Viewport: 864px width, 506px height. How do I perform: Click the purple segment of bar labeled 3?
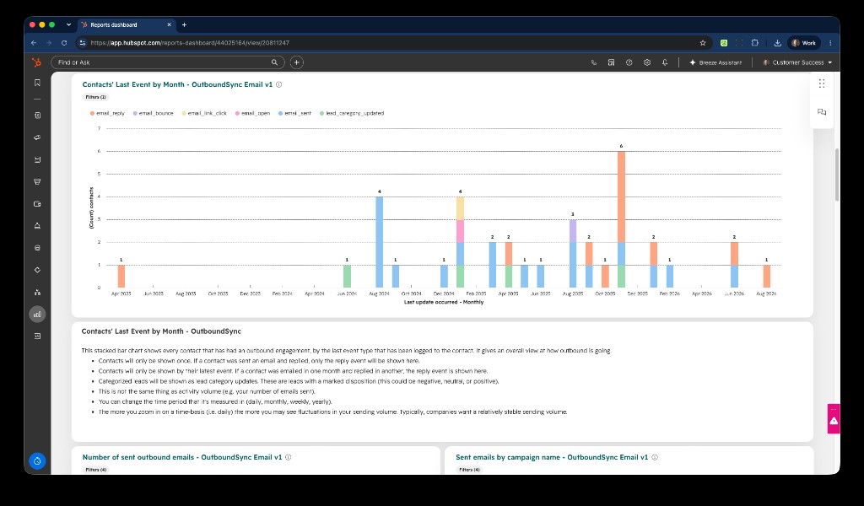click(x=573, y=231)
